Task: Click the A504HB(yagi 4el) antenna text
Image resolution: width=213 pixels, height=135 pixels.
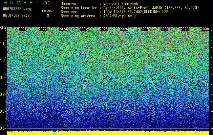Action: click(x=120, y=16)
